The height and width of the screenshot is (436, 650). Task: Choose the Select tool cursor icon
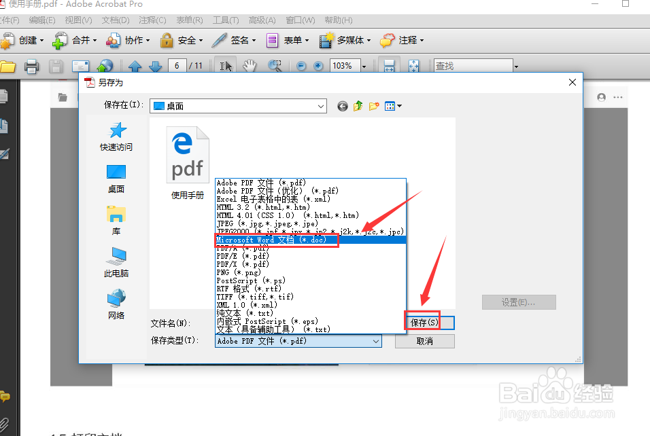(226, 67)
